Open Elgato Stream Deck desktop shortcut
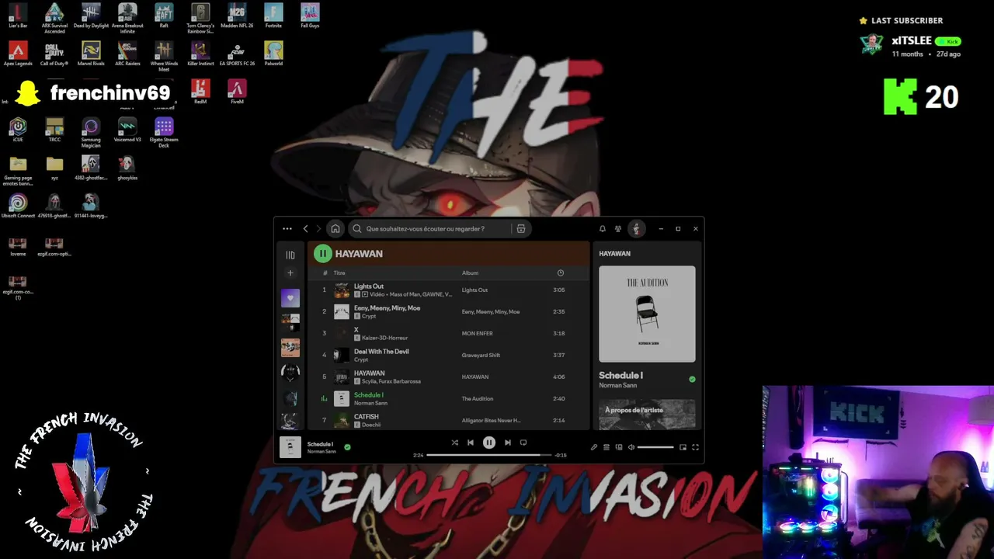Image resolution: width=994 pixels, height=559 pixels. tap(164, 132)
